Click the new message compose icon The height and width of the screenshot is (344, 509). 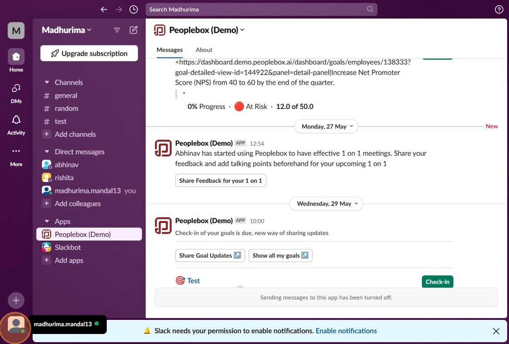point(134,30)
